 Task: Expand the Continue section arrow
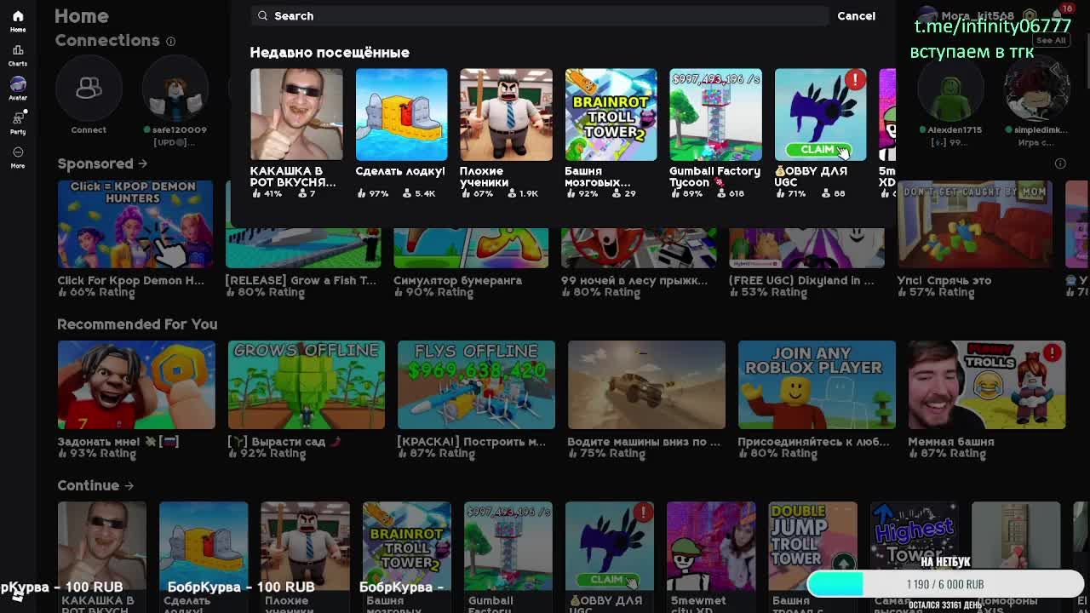(129, 485)
